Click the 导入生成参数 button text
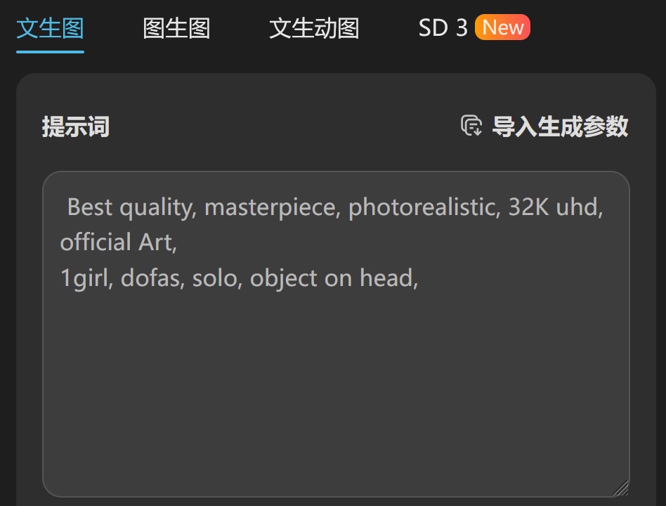 560,126
